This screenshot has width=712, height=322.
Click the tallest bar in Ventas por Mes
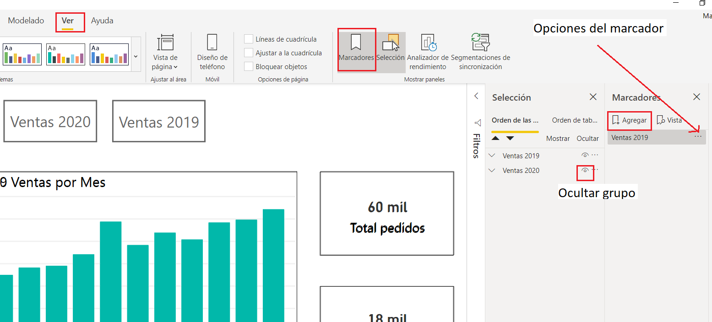pyautogui.click(x=273, y=265)
